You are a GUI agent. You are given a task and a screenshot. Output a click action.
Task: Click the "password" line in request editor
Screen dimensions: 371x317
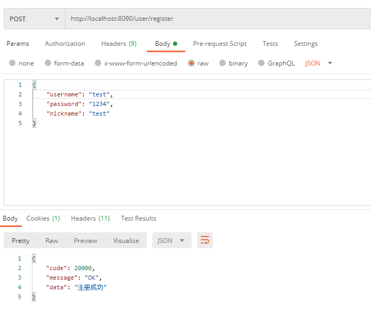point(80,104)
